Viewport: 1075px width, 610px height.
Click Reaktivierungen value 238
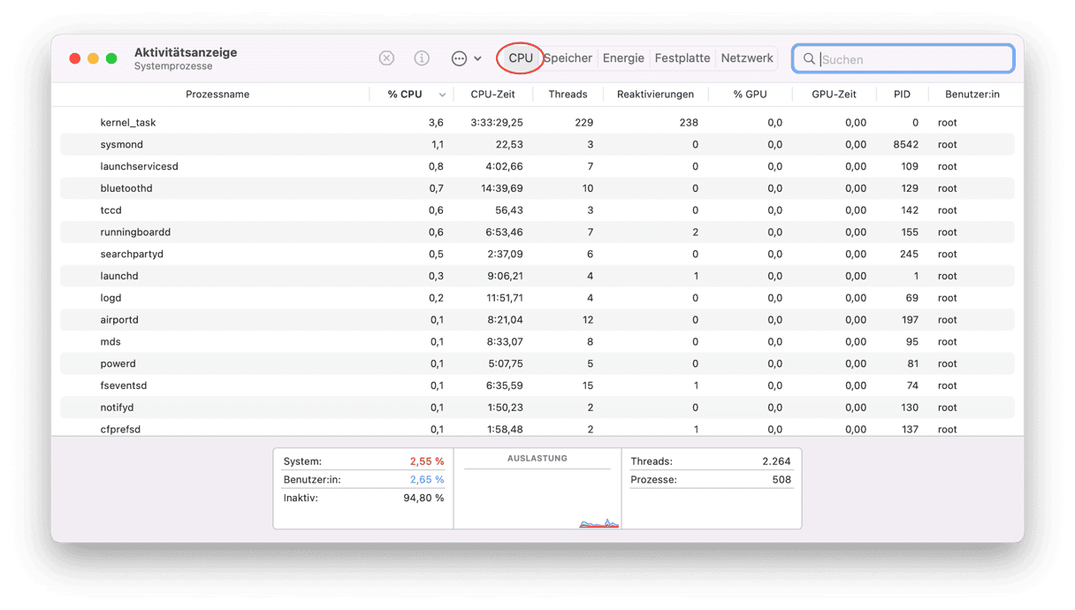pos(690,122)
